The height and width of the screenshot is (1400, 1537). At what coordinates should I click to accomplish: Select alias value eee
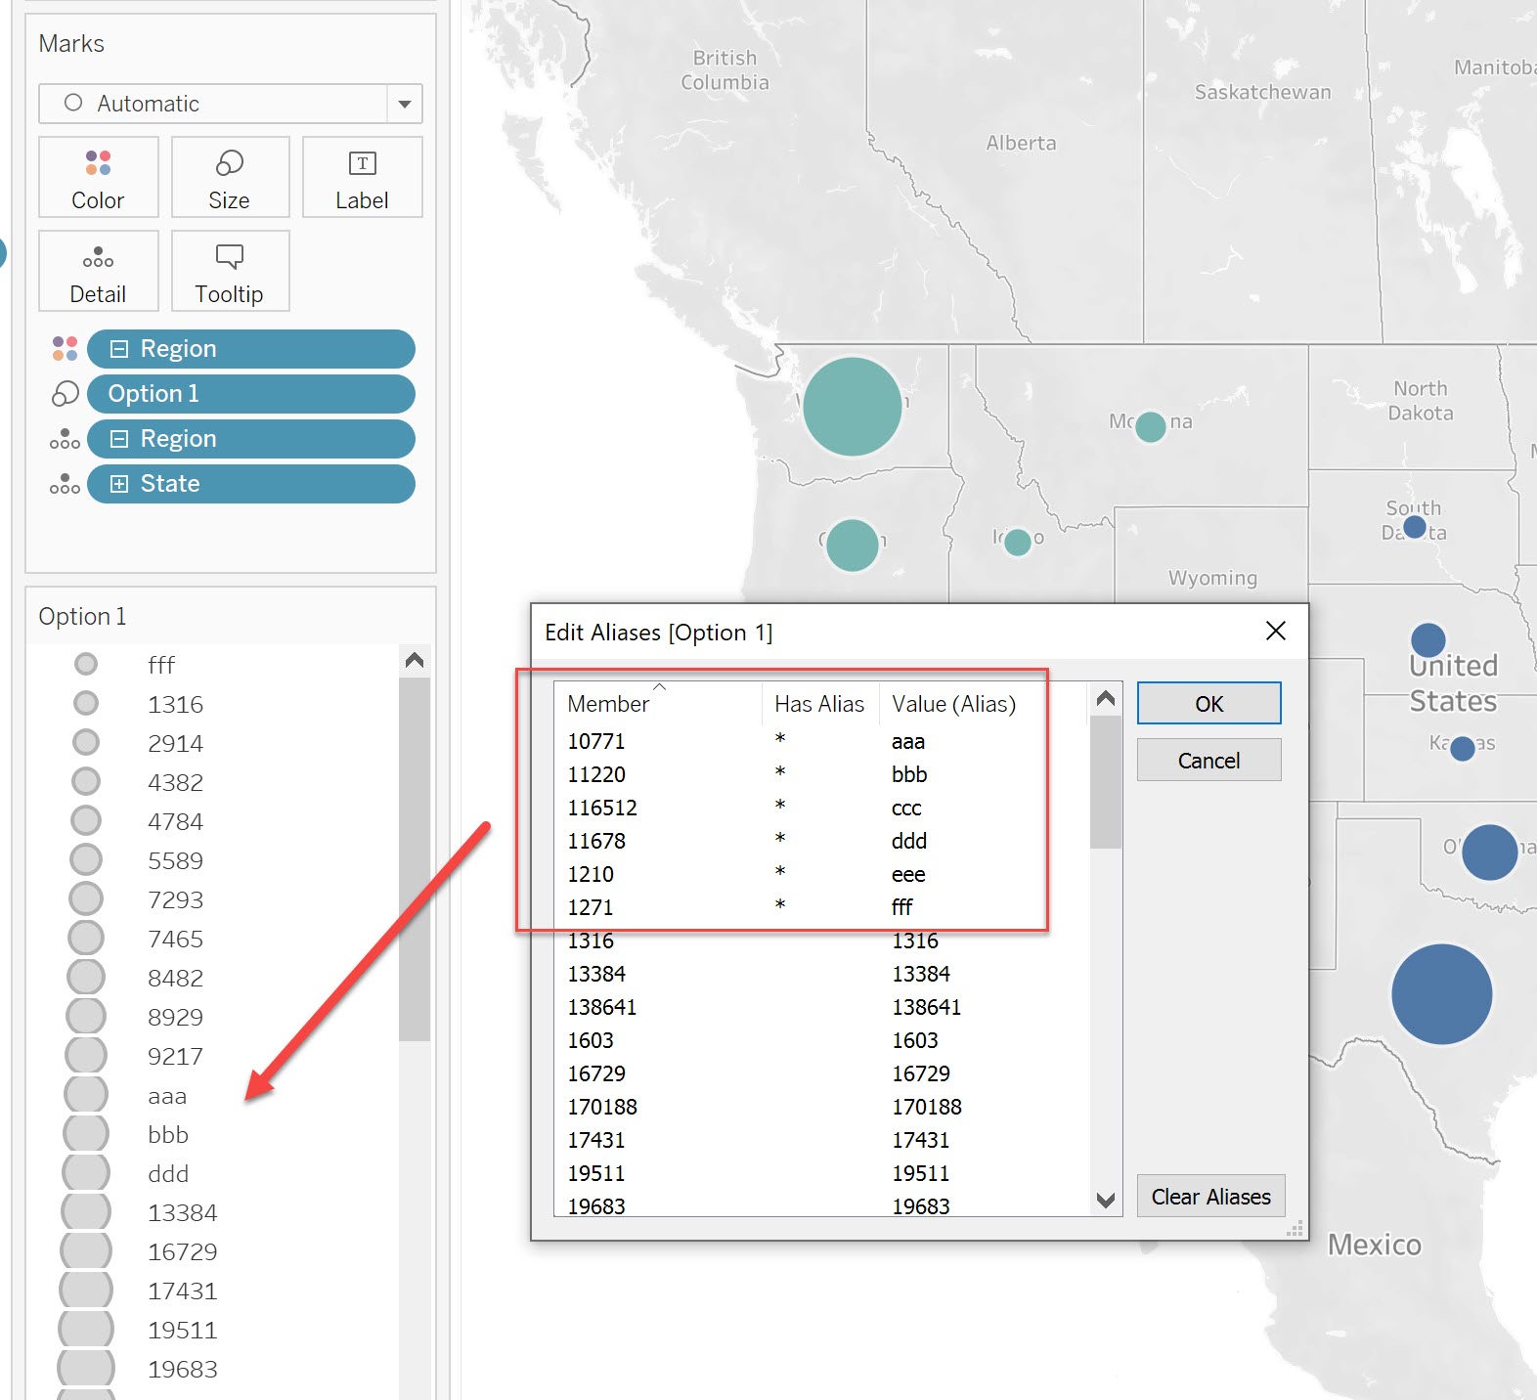pos(908,874)
